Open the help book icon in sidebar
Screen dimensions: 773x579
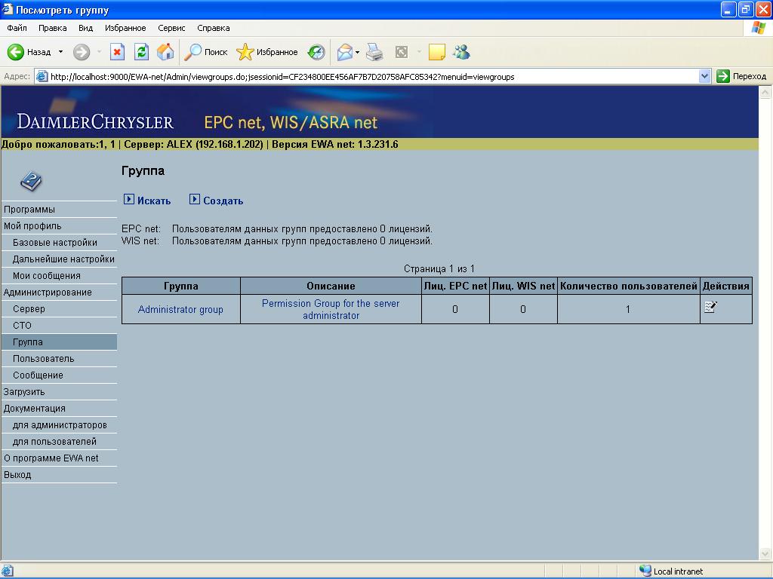[31, 181]
